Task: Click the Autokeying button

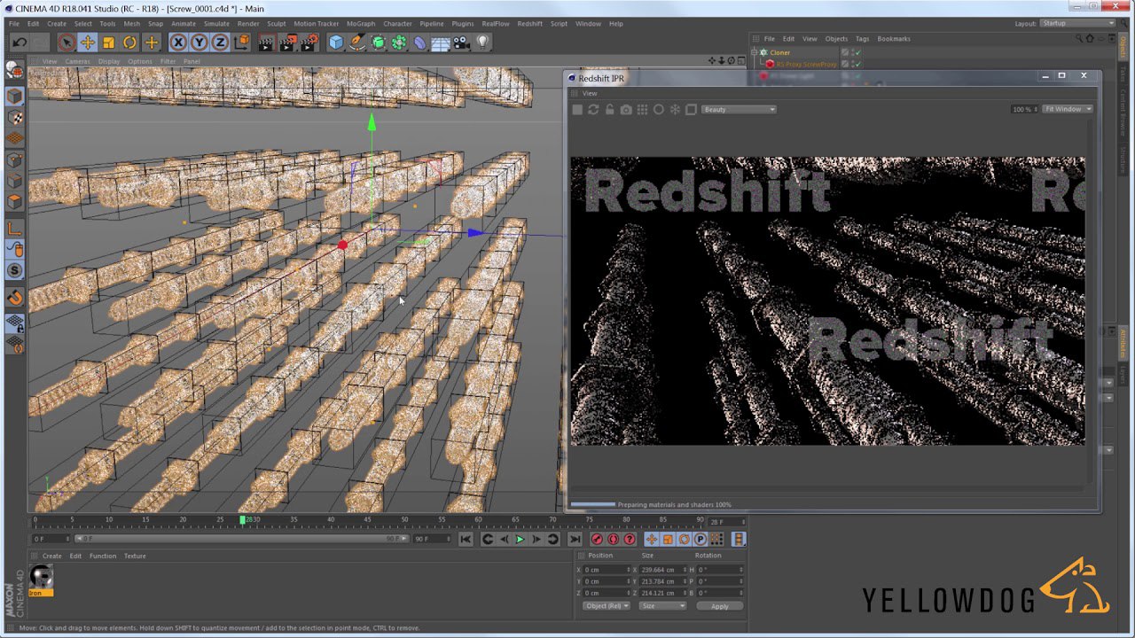Action: [614, 539]
